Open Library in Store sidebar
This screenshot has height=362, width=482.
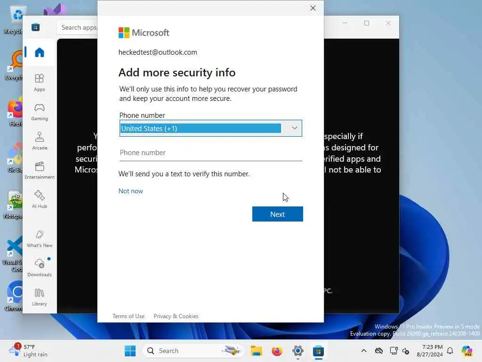click(40, 297)
